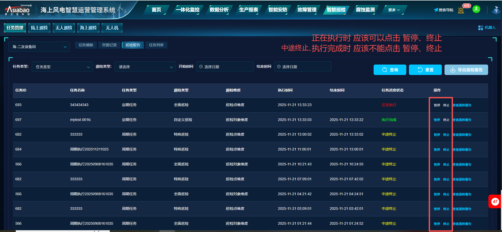Expand the 更多 navigation menu
This screenshot has width=502, height=232.
point(394,10)
